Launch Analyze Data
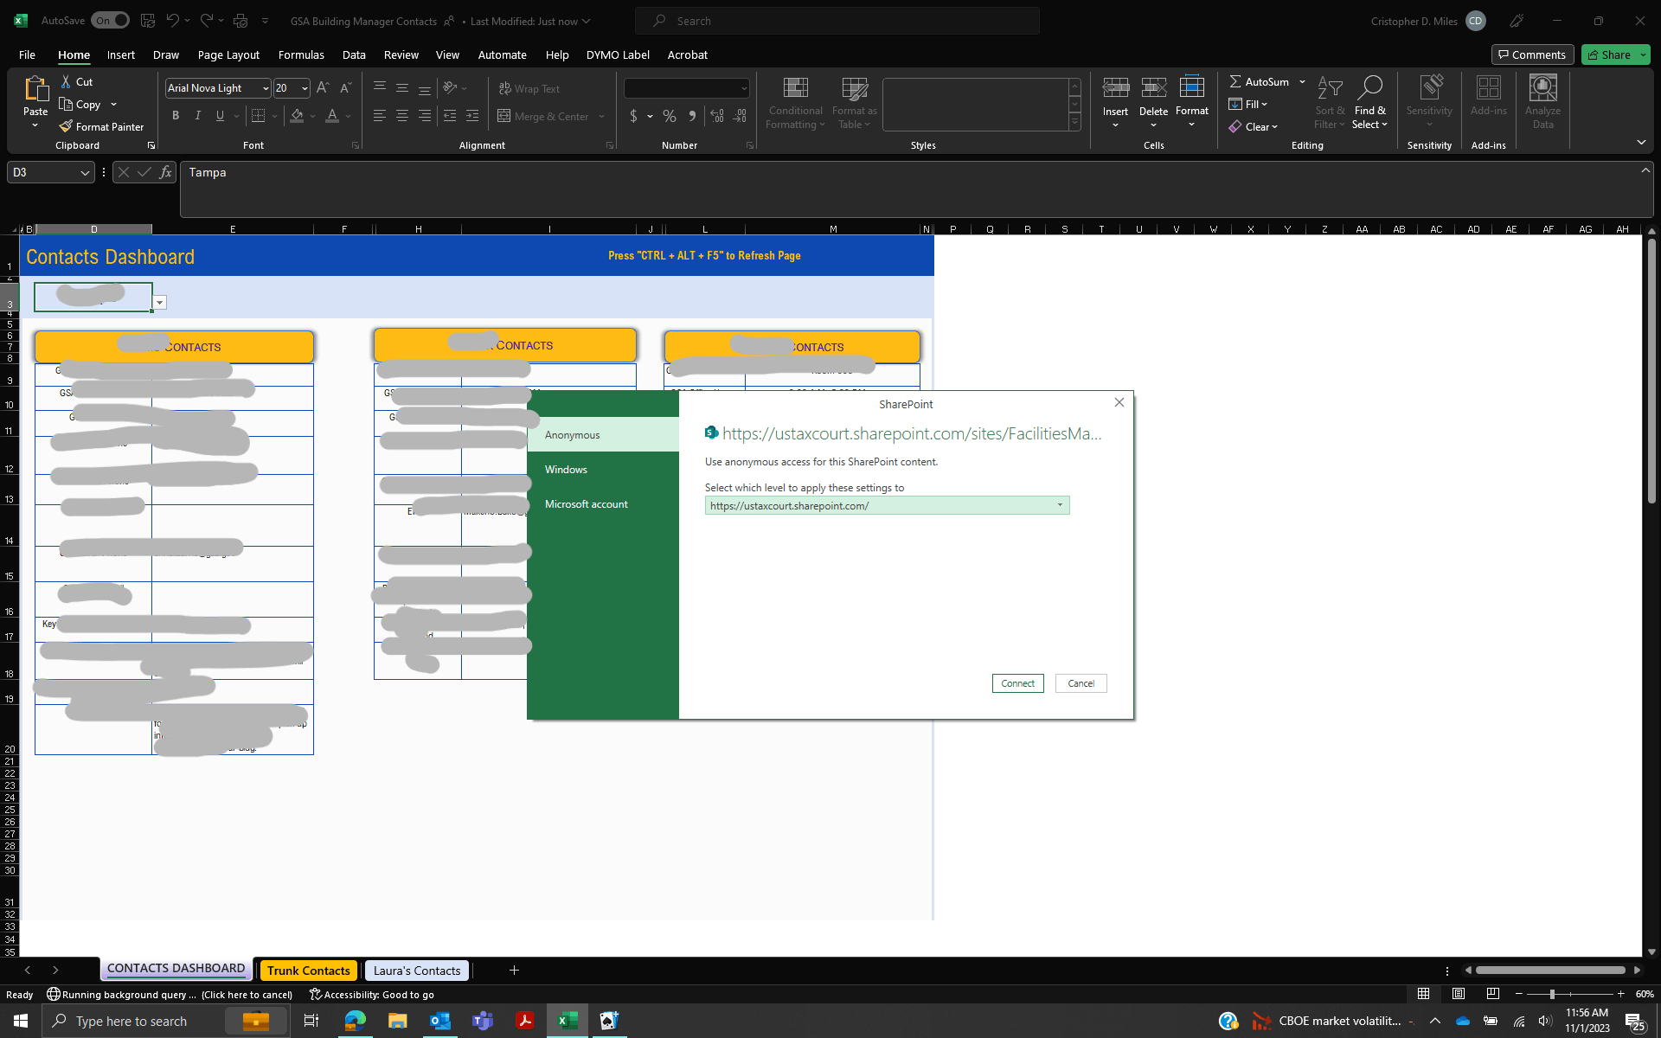Image resolution: width=1661 pixels, height=1038 pixels. click(x=1543, y=101)
